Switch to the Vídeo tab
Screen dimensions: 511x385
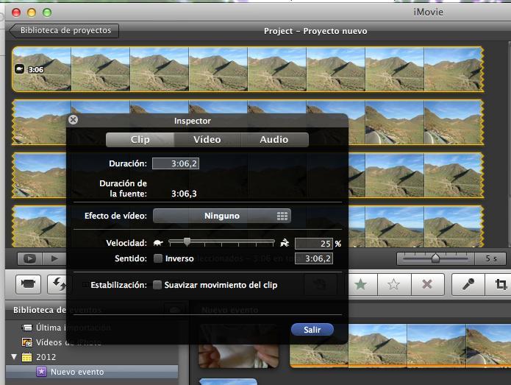207,140
